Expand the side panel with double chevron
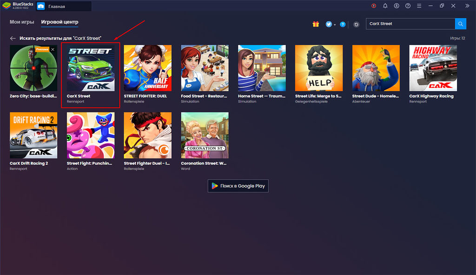Viewport: 476px width, 275px height. click(467, 6)
